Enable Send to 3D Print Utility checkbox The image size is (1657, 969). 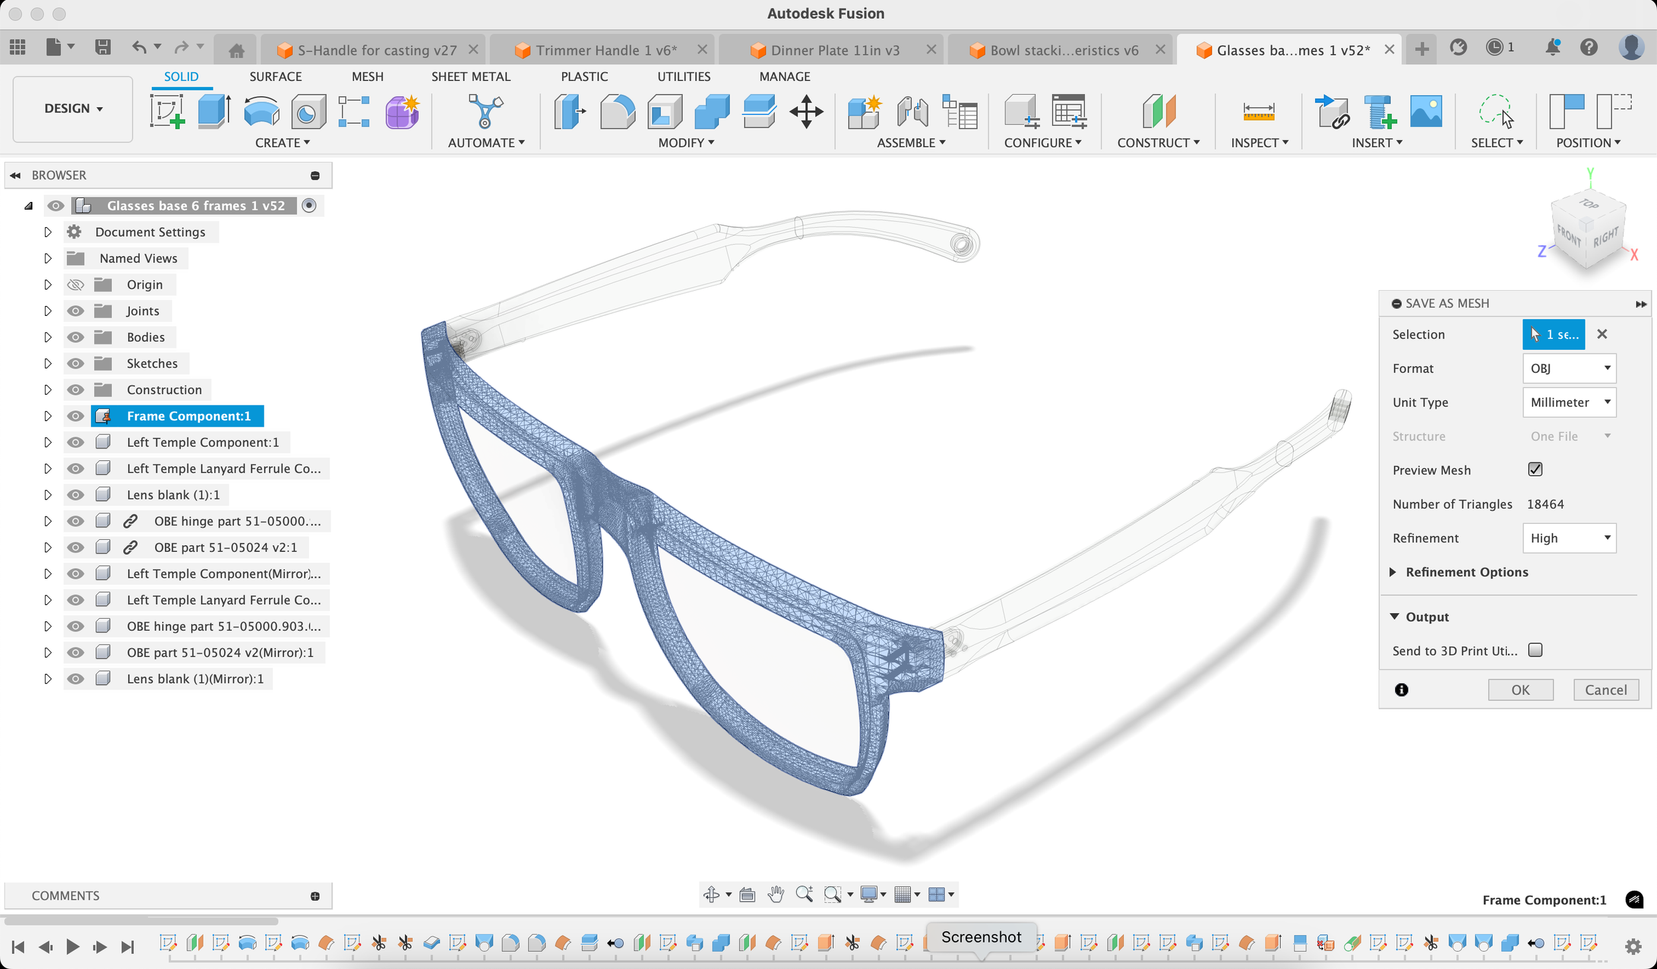click(x=1535, y=650)
